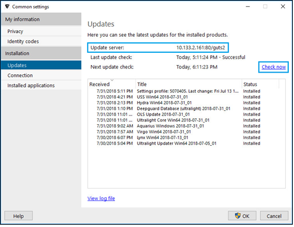Viewport: 294px width, 227px height.
Task: Click the update server address 10.133.2.161:80/guts2
Action: pos(201,48)
